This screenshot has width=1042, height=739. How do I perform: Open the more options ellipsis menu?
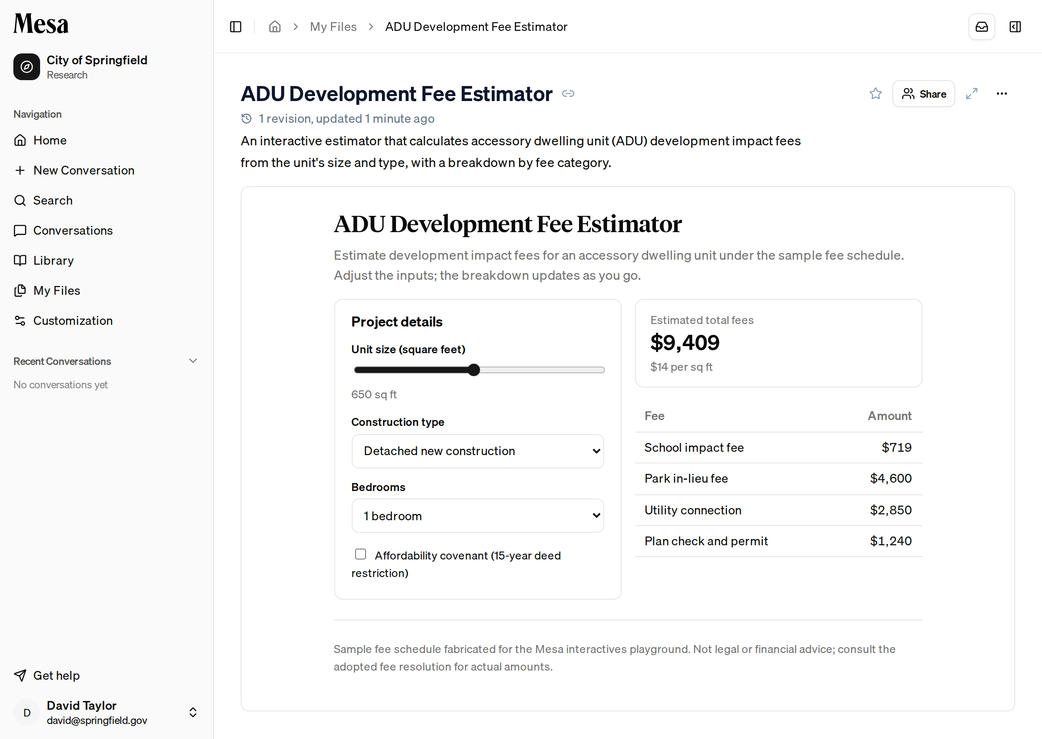tap(1001, 94)
